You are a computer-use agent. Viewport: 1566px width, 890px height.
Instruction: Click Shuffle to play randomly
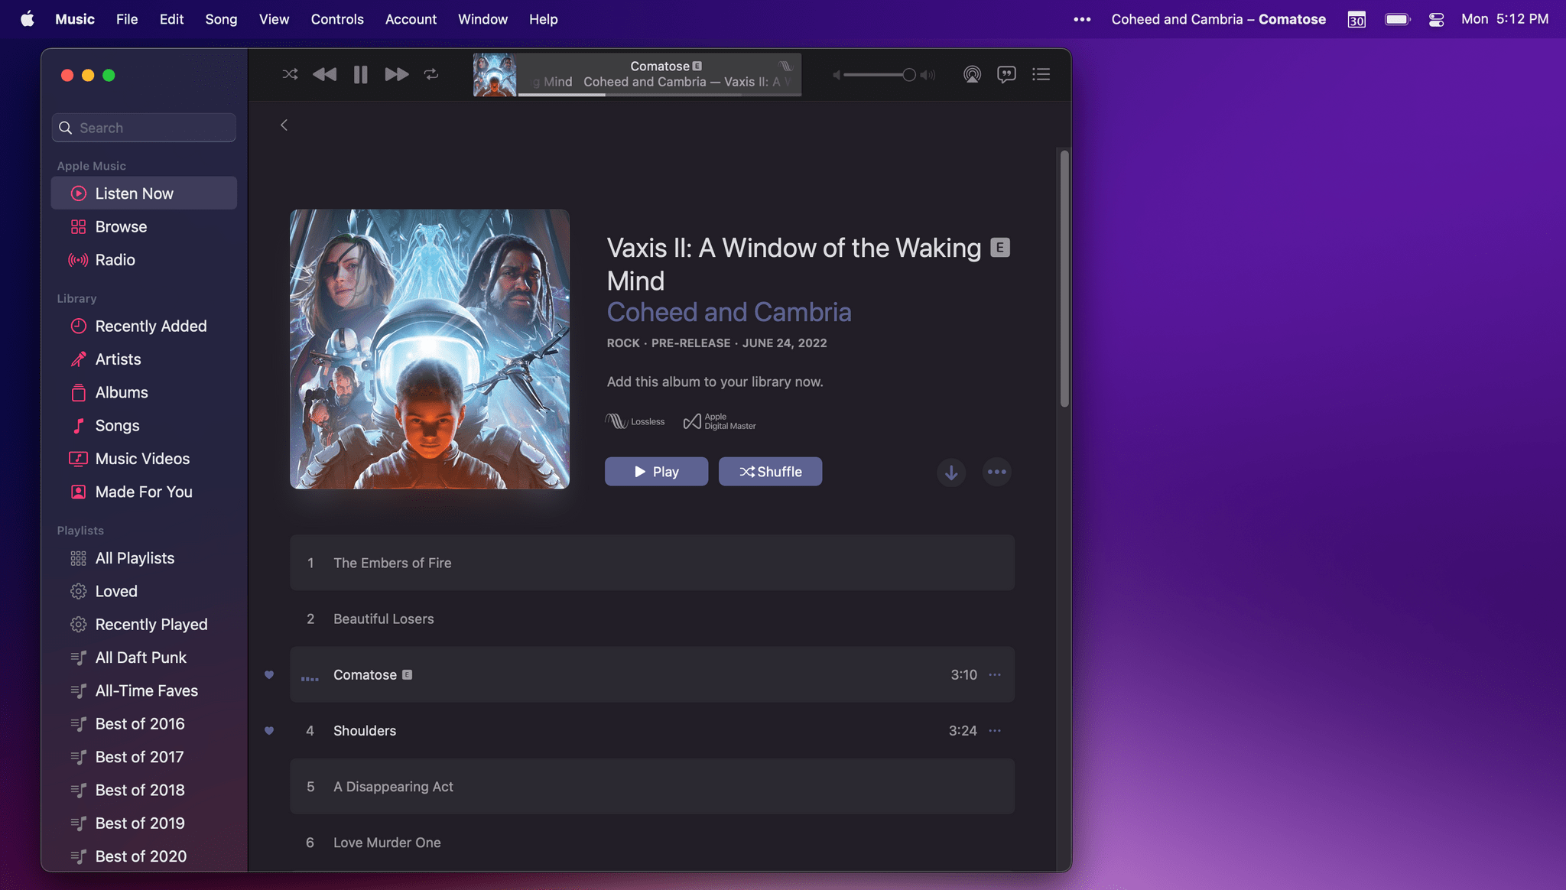point(770,471)
